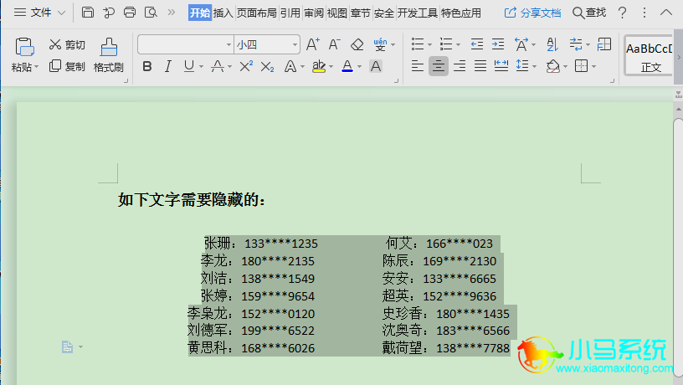683x385 pixels.
Task: Toggle center alignment button
Action: 439,66
